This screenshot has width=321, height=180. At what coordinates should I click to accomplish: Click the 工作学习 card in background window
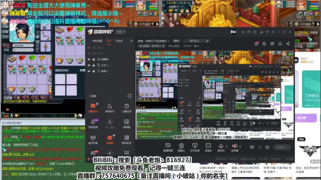point(312,89)
